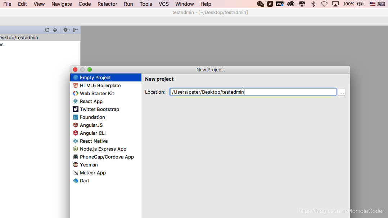
Task: Click the Dart logo icon
Action: [x=76, y=181]
